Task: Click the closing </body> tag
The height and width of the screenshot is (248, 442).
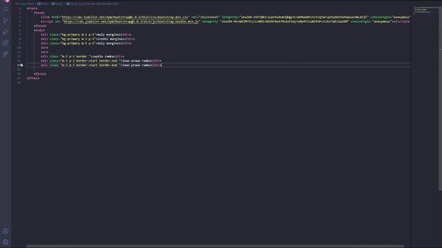Action: click(40, 74)
